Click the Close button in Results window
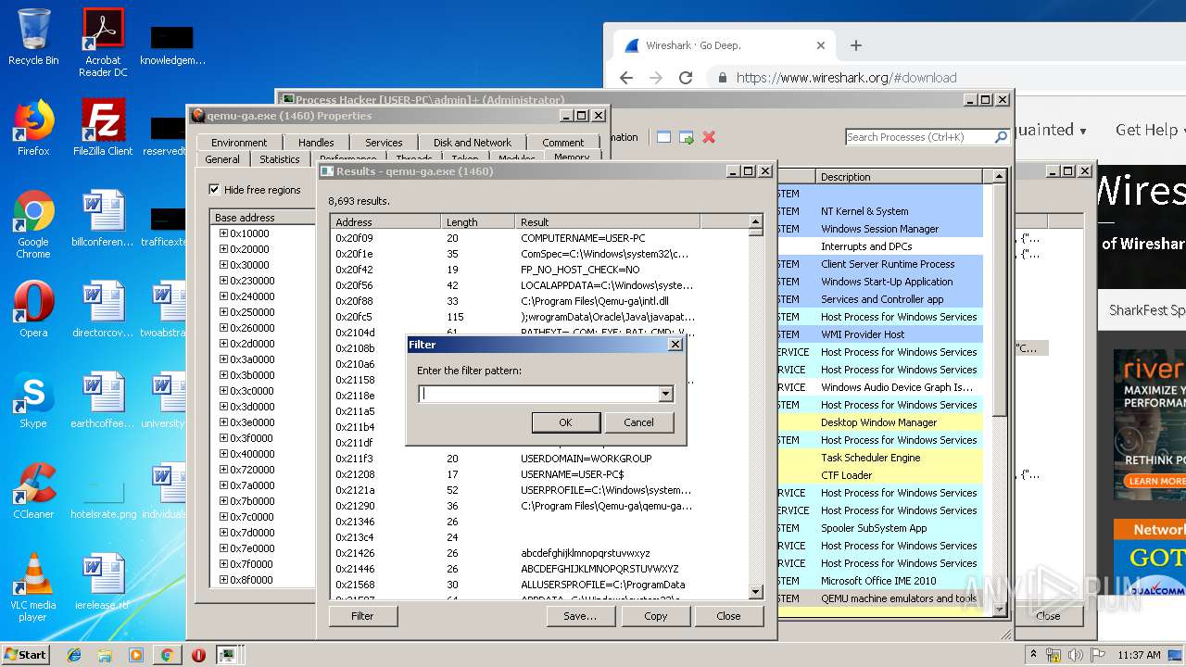This screenshot has width=1186, height=667. tap(728, 616)
